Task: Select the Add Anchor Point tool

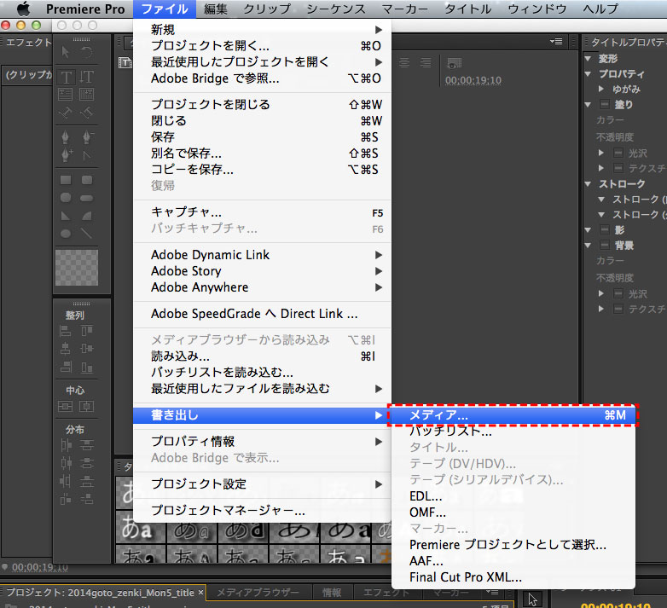Action: [x=66, y=154]
